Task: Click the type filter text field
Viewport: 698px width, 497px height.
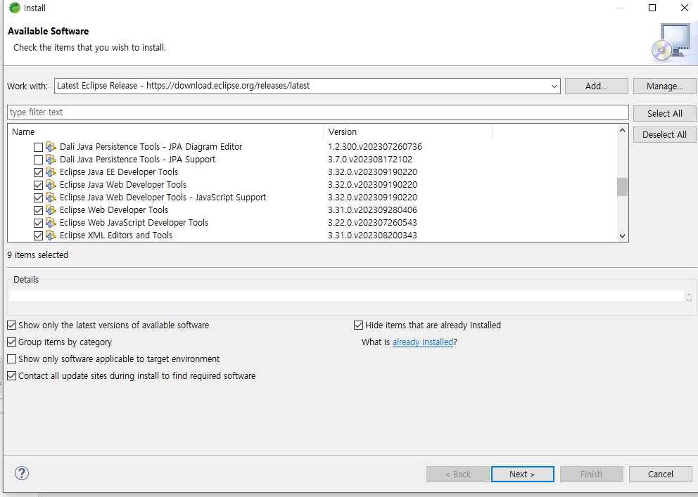Action: point(318,112)
